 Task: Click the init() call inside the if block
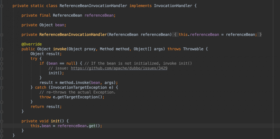pos(56,73)
